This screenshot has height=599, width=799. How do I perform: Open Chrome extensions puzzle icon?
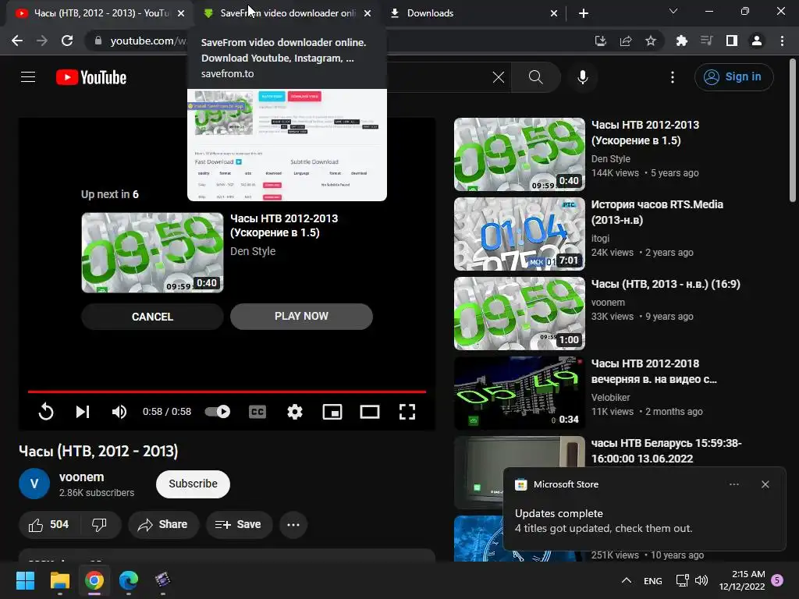(681, 41)
